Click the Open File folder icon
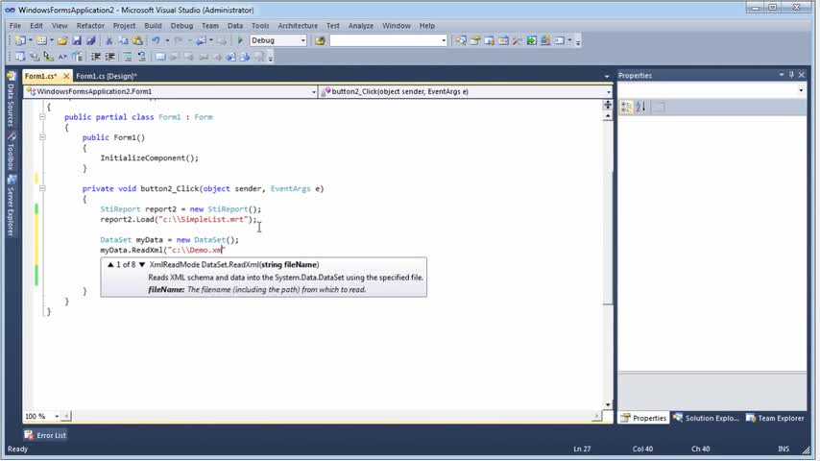The width and height of the screenshot is (820, 461). pyautogui.click(x=62, y=40)
